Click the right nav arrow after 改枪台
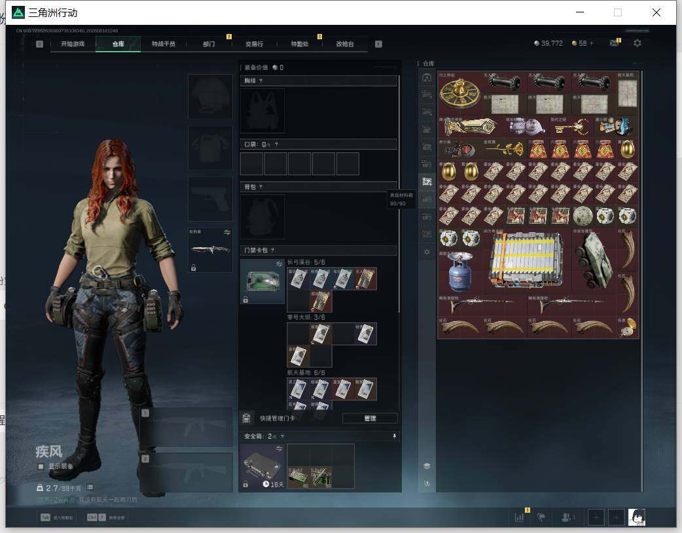The width and height of the screenshot is (682, 533). [x=378, y=44]
